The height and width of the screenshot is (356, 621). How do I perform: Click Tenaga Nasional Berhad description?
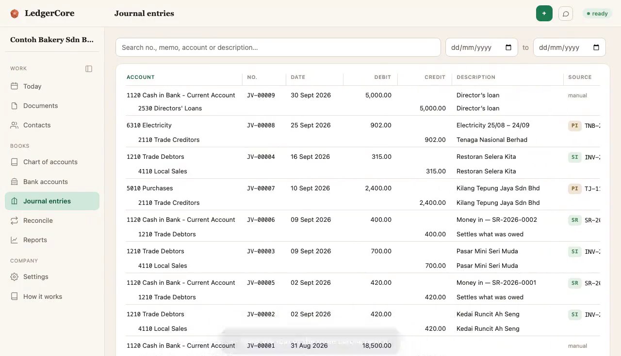[492, 140]
